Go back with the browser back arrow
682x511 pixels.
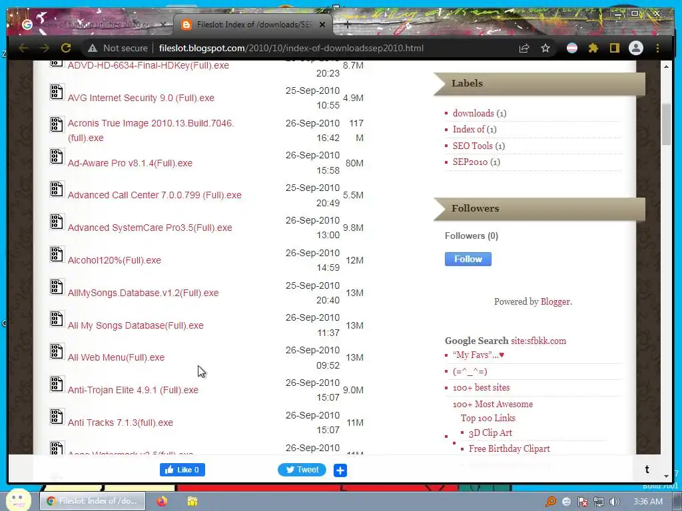(23, 48)
